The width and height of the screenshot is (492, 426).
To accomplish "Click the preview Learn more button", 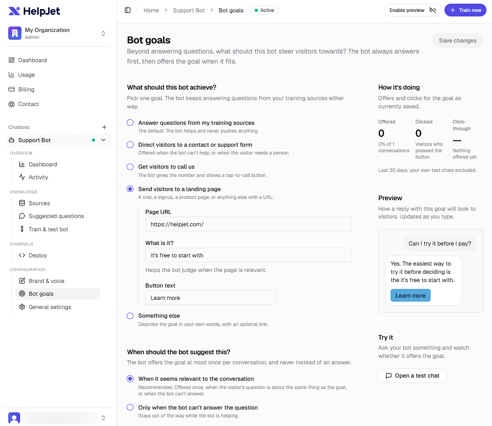I will (411, 295).
